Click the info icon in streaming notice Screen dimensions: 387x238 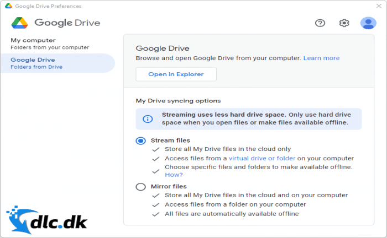coord(148,119)
